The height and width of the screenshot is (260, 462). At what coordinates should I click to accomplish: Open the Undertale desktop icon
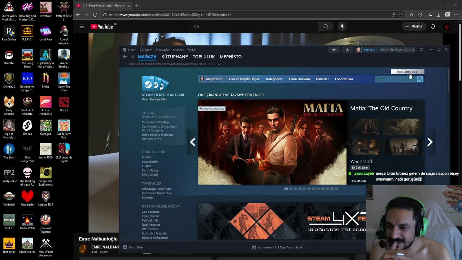[x=27, y=198]
